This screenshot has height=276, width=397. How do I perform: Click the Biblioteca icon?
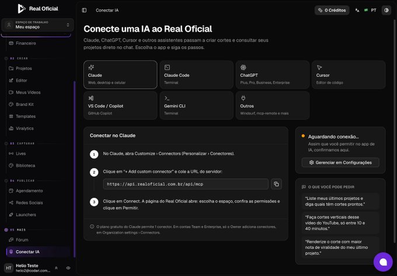pos(11,165)
